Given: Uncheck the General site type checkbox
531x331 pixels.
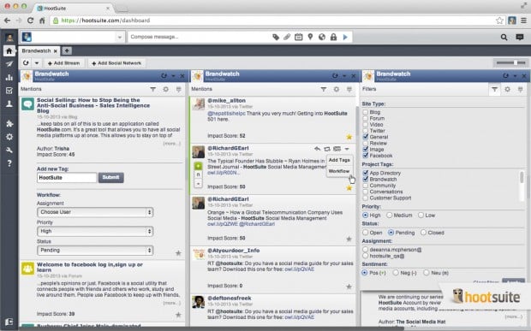Looking at the screenshot, I should click(366, 137).
